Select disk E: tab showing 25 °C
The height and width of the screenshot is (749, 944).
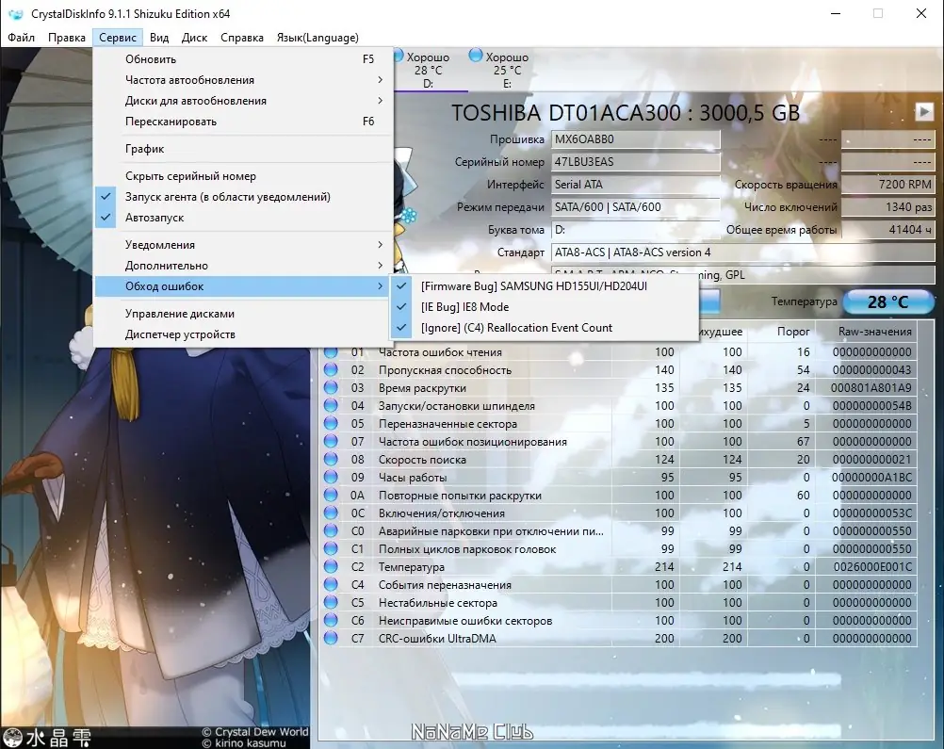(507, 70)
